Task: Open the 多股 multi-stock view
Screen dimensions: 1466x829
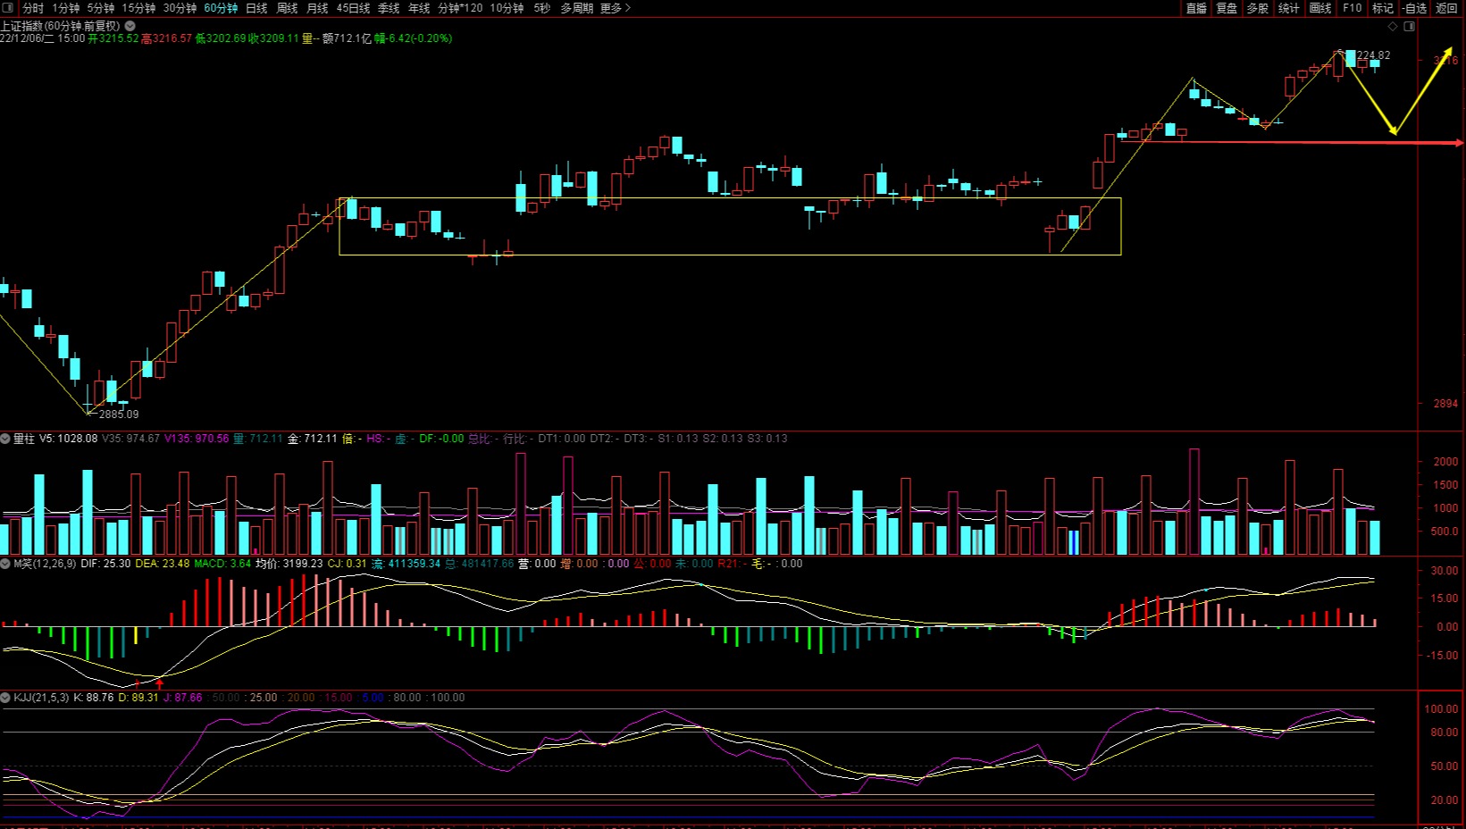Action: (x=1257, y=8)
